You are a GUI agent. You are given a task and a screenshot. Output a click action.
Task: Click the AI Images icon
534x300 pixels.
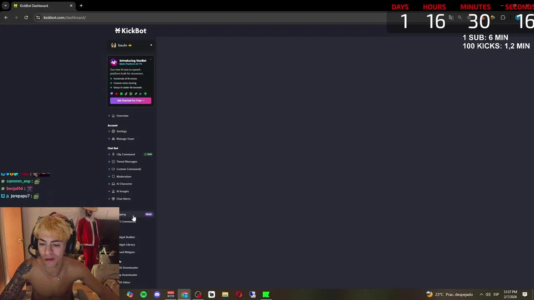pos(113,191)
